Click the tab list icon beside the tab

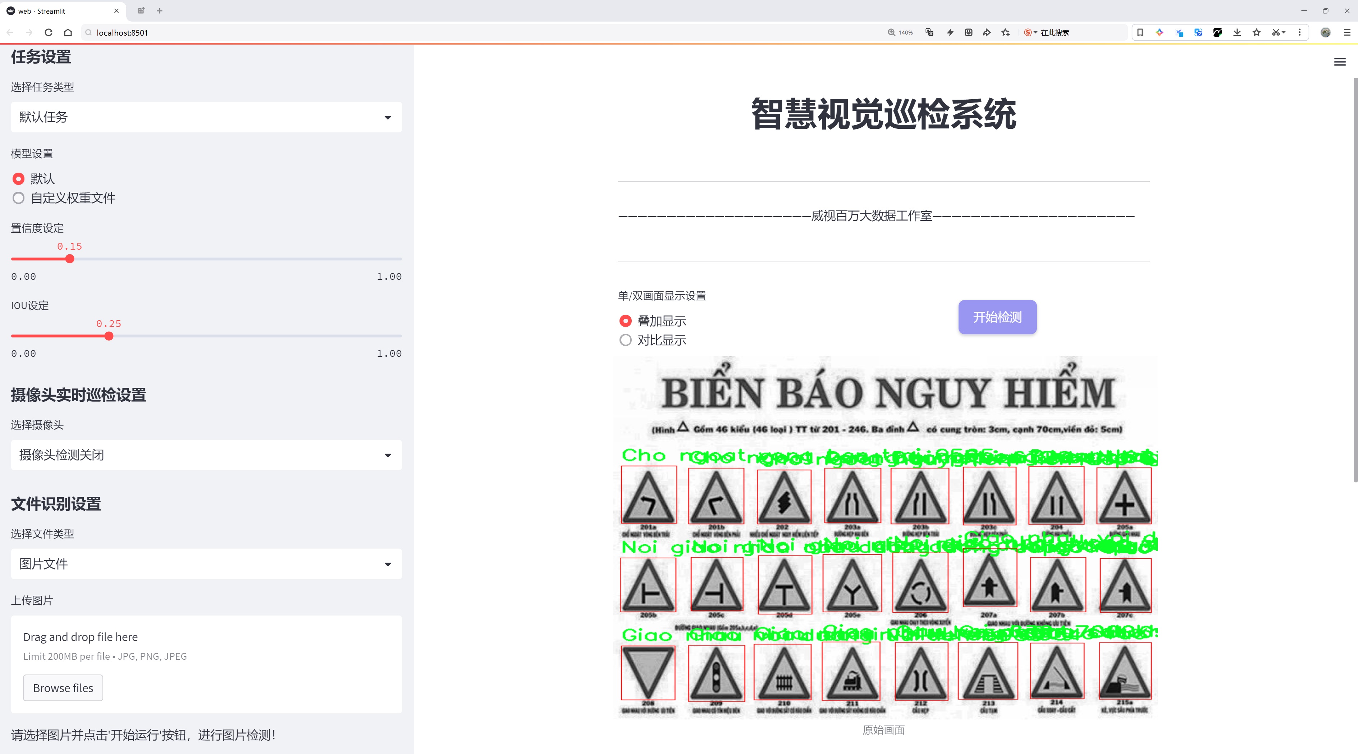coord(141,10)
